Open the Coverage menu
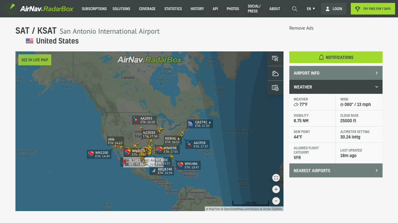398x223 pixels. (x=147, y=9)
